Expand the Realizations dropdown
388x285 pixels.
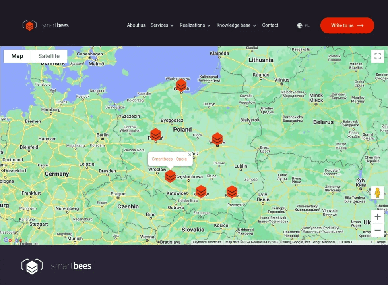tap(195, 25)
